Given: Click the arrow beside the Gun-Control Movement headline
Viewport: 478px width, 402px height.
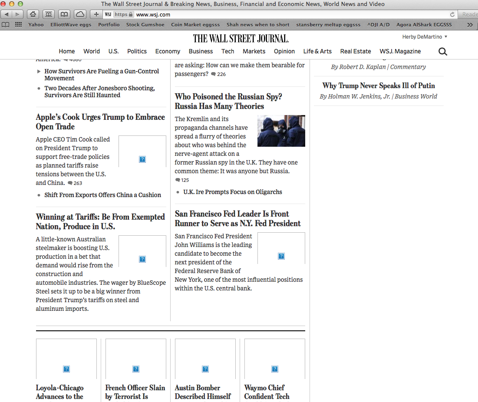Looking at the screenshot, I should point(39,71).
